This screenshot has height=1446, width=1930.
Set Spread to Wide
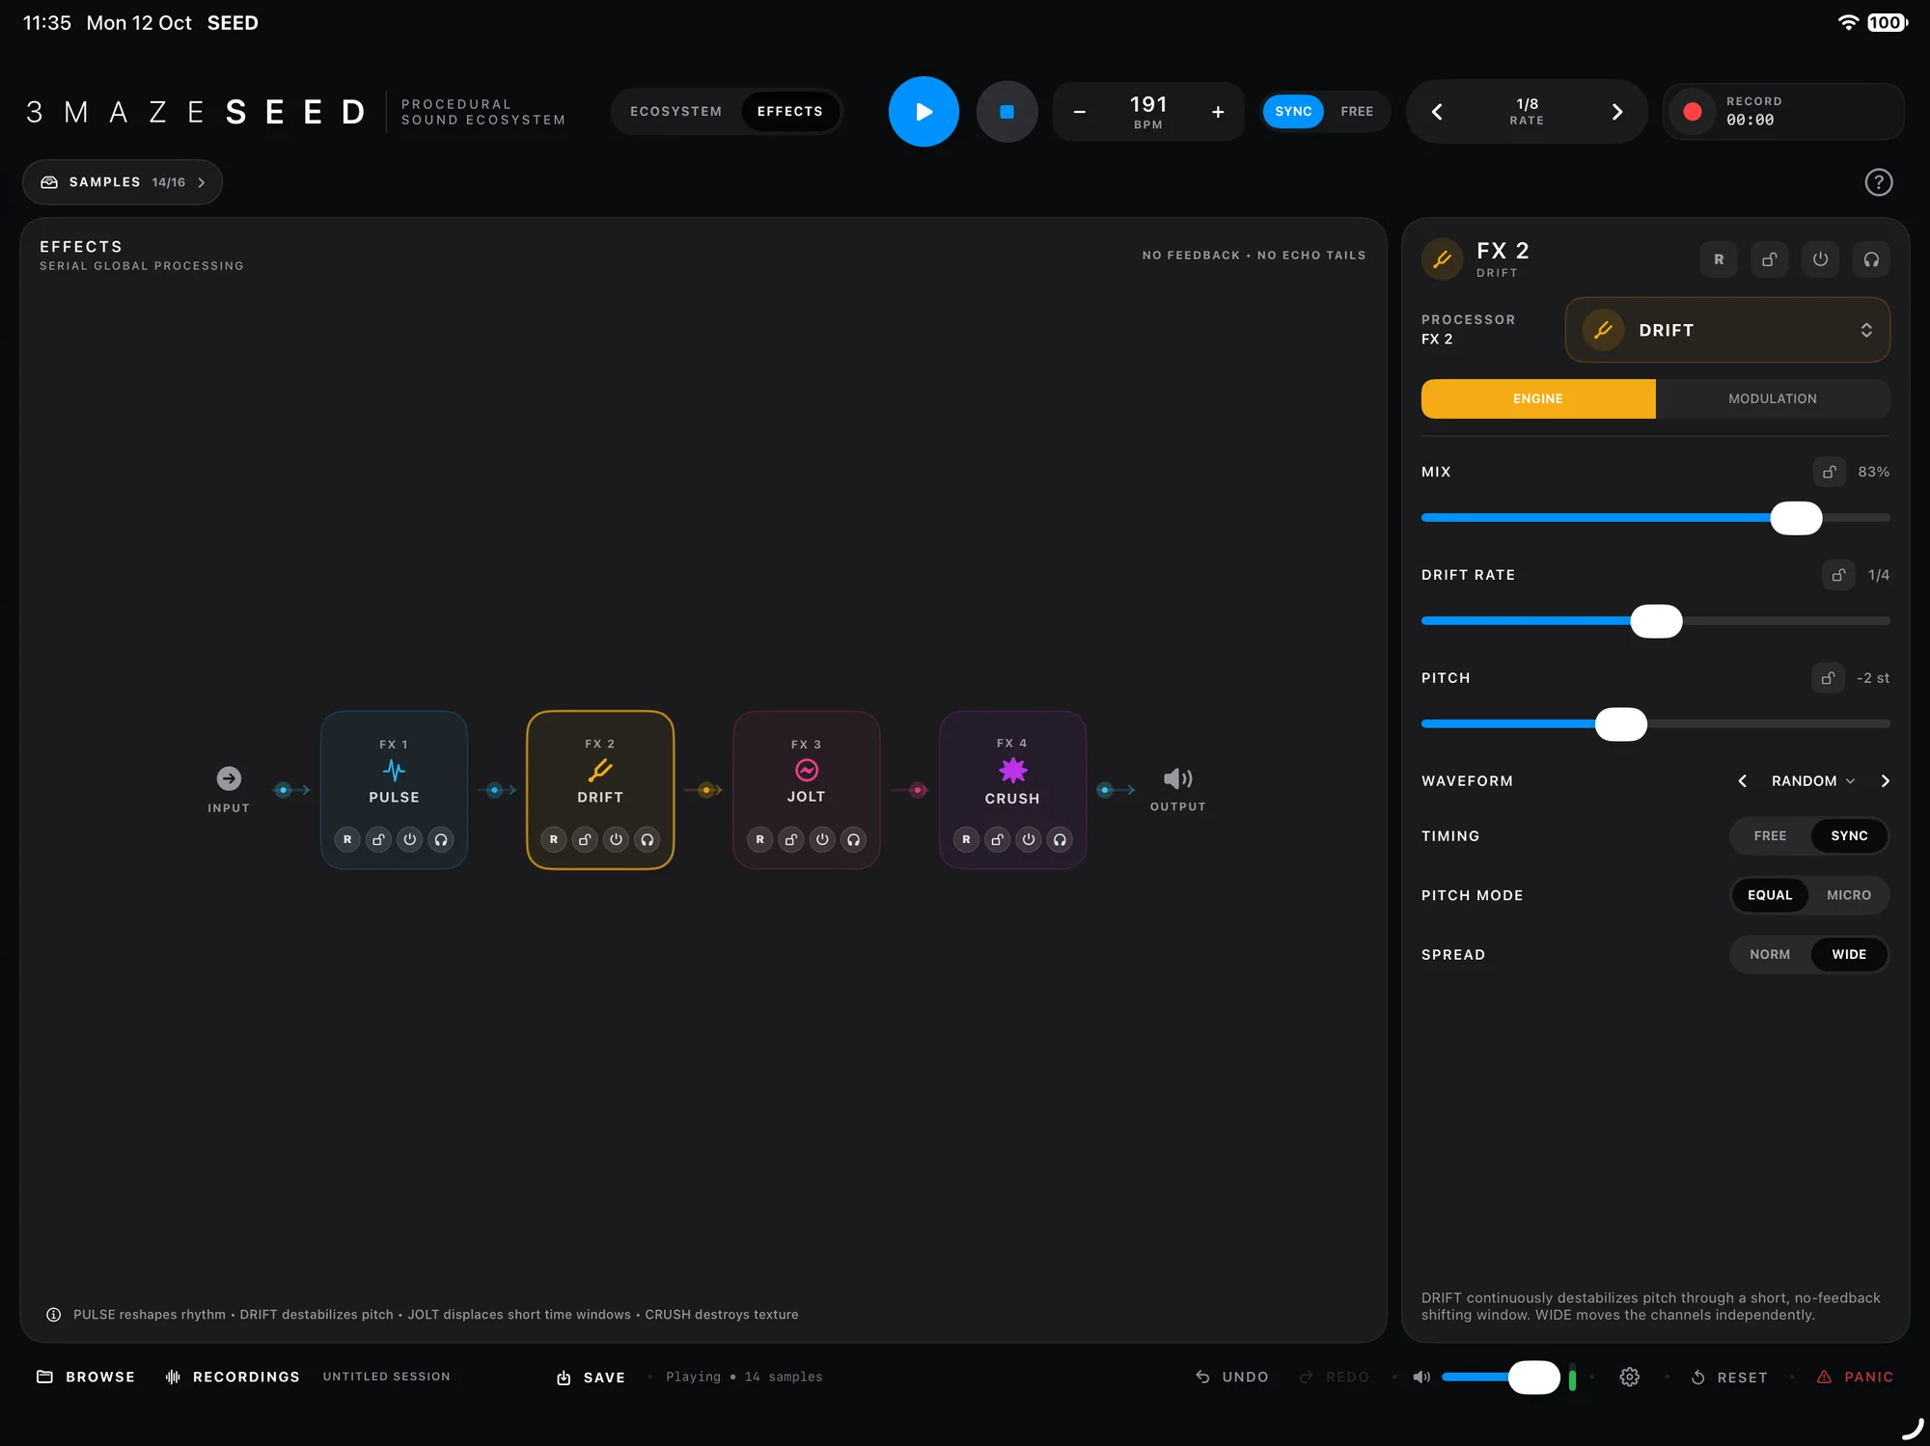tap(1849, 955)
